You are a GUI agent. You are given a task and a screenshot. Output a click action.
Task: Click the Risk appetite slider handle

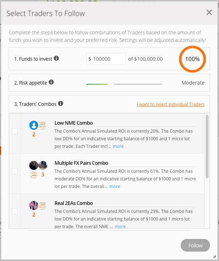pyautogui.click(x=111, y=84)
